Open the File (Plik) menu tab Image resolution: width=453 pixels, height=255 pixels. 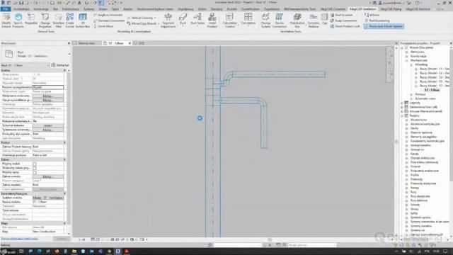point(6,9)
